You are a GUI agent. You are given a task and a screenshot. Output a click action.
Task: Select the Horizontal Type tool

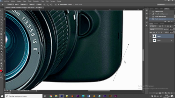(1, 54)
